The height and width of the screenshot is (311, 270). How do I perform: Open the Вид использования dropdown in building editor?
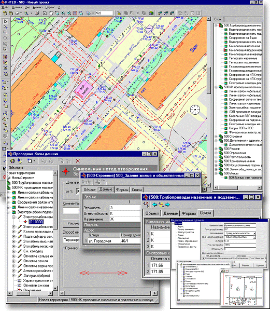[x=254, y=237]
